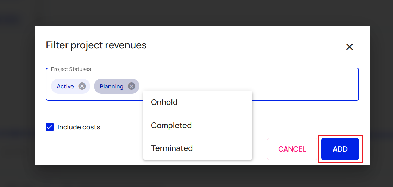Click the Project Statuses field label
This screenshot has height=187, width=393.
(71, 69)
